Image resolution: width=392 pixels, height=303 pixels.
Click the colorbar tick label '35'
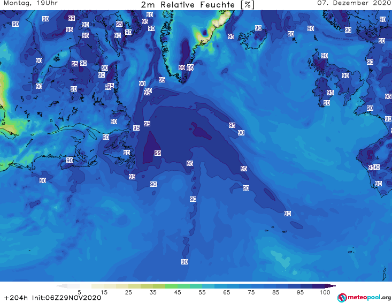point(153,292)
